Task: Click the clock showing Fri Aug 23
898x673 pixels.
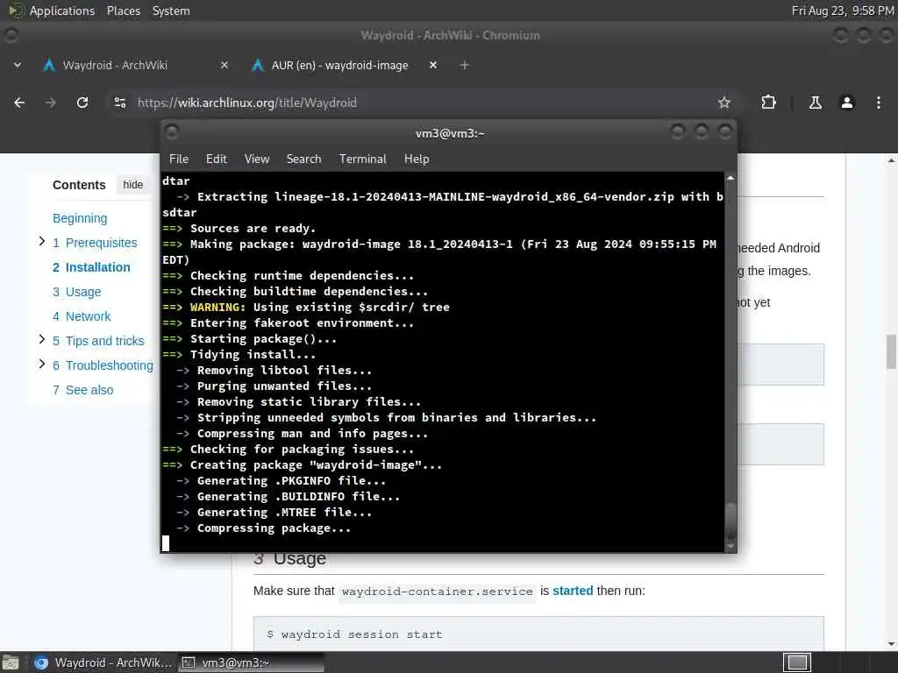Action: tap(843, 11)
